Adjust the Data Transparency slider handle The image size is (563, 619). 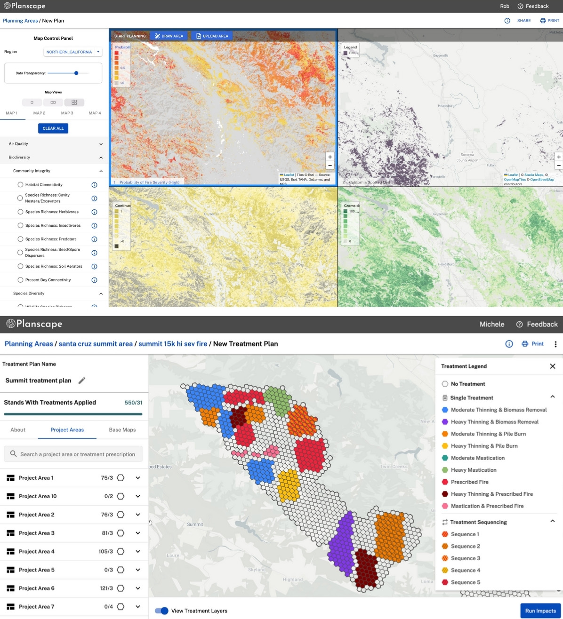click(76, 73)
